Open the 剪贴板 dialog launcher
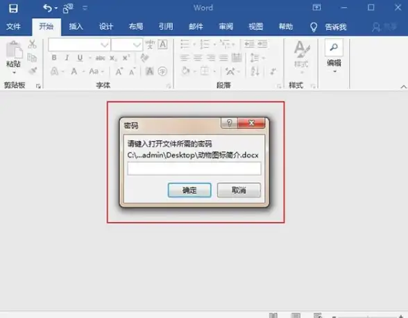Screen dimensions: 408x318 click(x=39, y=86)
